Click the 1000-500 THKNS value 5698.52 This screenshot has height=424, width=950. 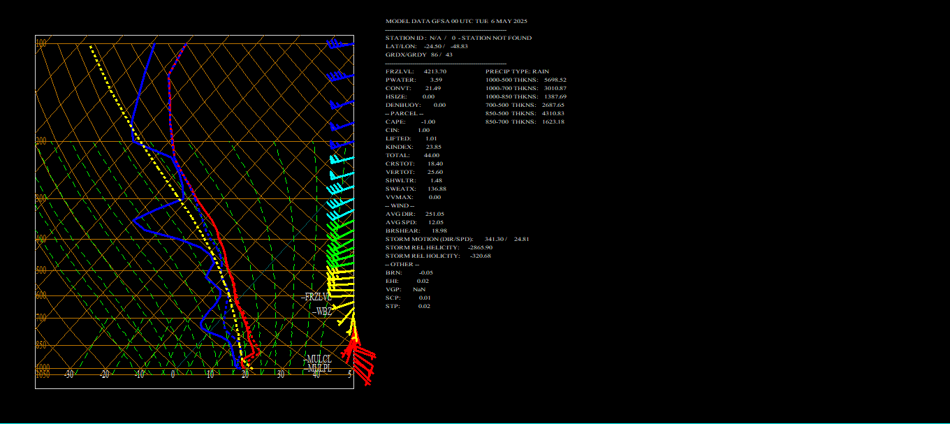pos(555,80)
